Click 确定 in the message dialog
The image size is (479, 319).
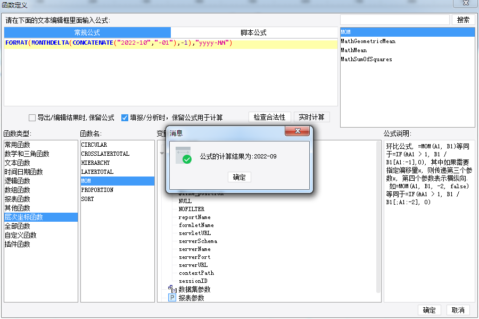(x=239, y=177)
